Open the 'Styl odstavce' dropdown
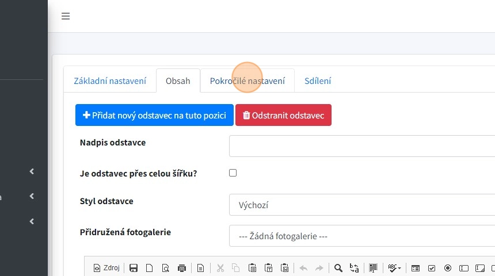Screen dimensions: 495x276 (x=361, y=205)
